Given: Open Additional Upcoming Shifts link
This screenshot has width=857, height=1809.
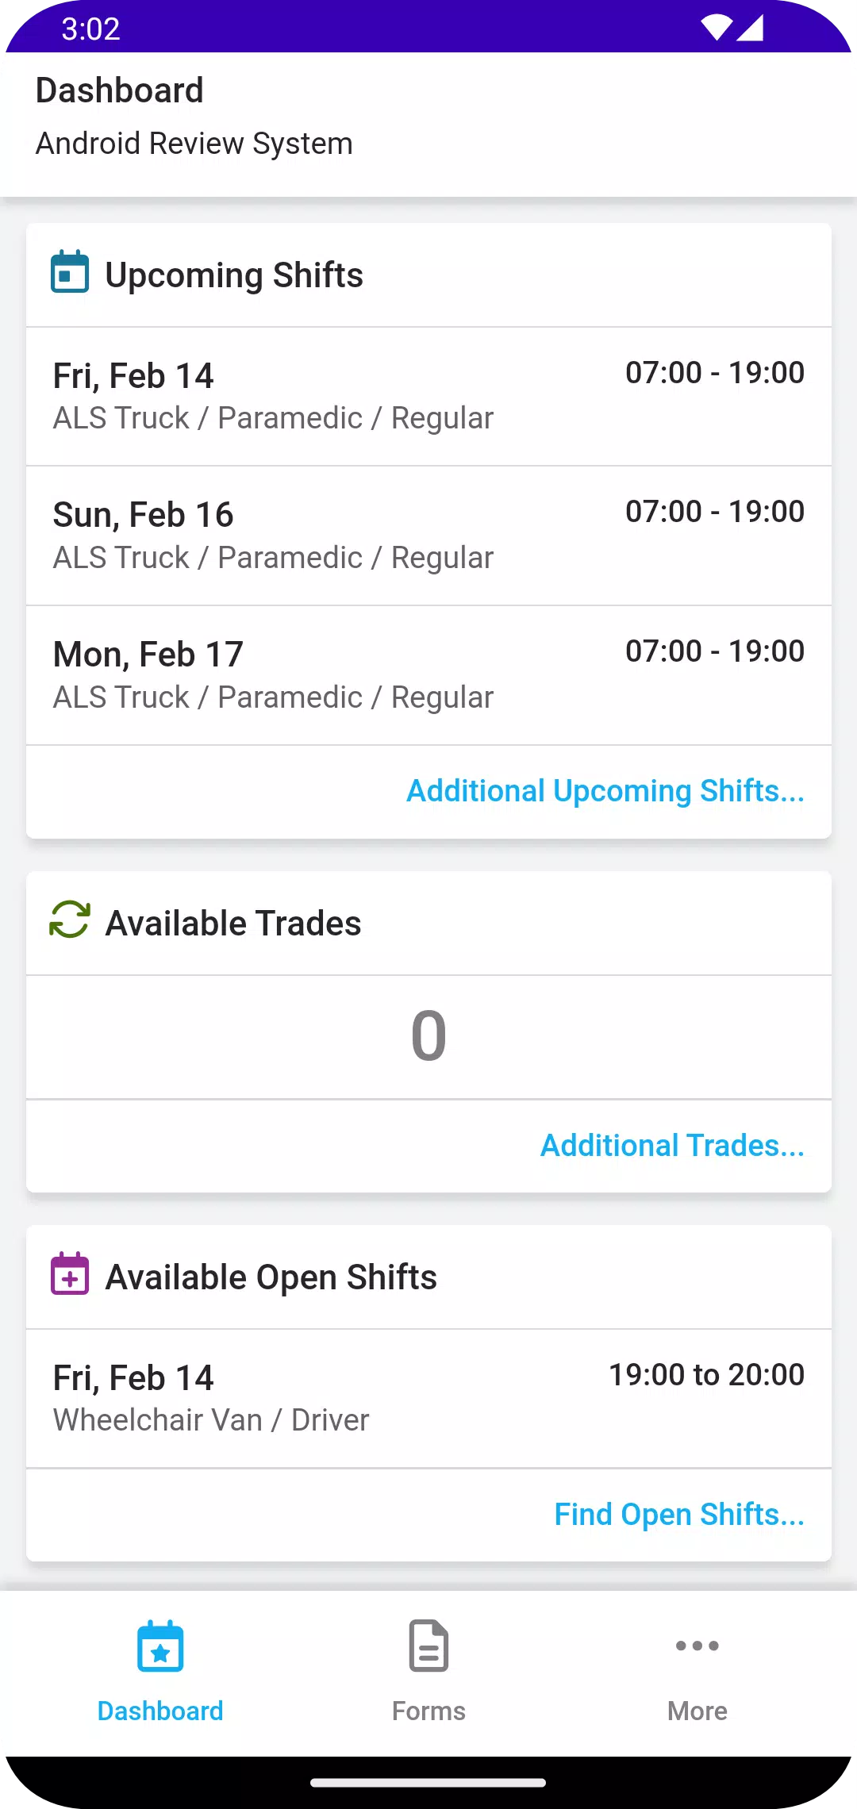Looking at the screenshot, I should point(605,791).
